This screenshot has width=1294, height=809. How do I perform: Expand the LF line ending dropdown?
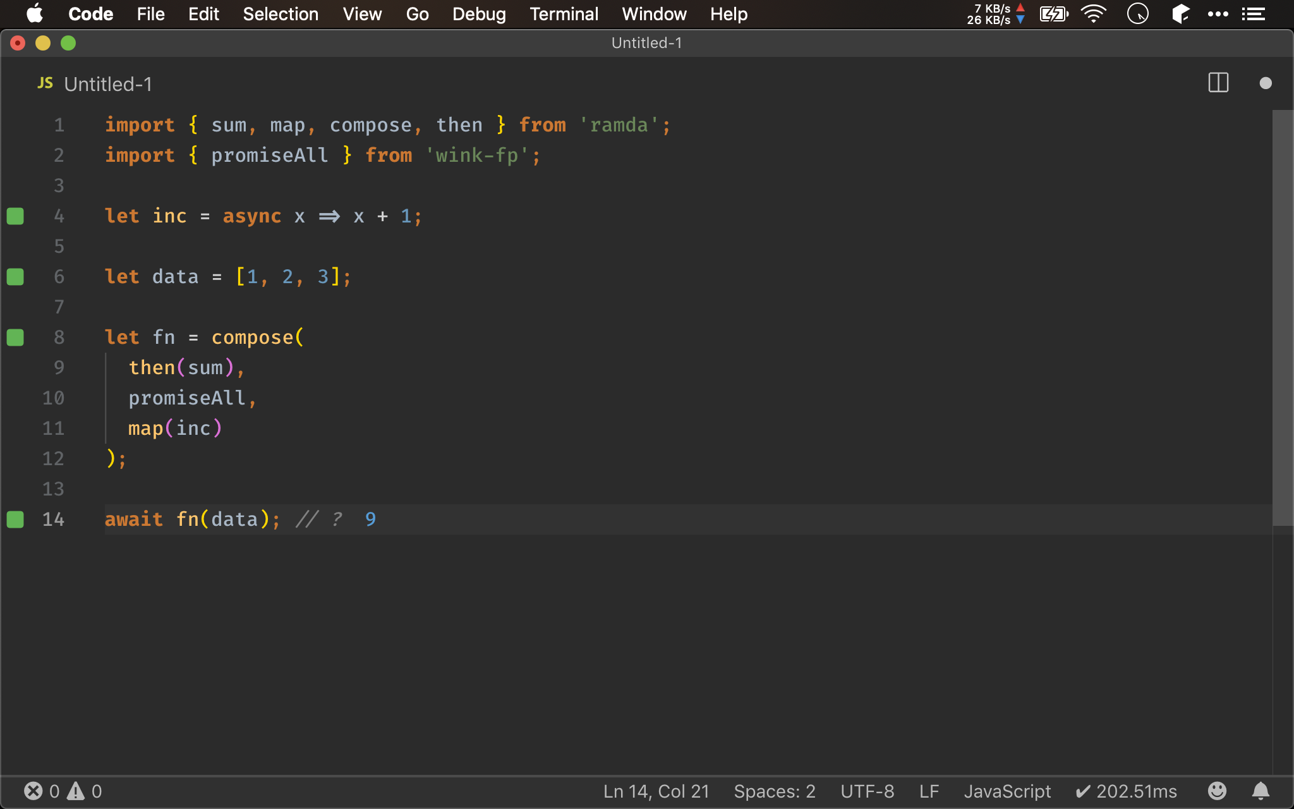[x=929, y=791]
